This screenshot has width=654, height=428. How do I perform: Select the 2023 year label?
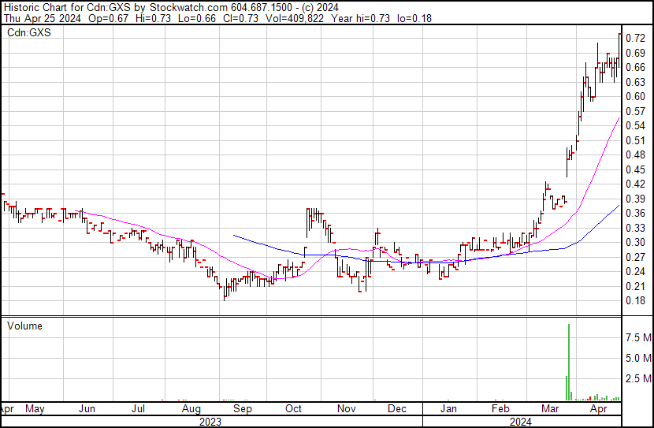[x=210, y=421]
